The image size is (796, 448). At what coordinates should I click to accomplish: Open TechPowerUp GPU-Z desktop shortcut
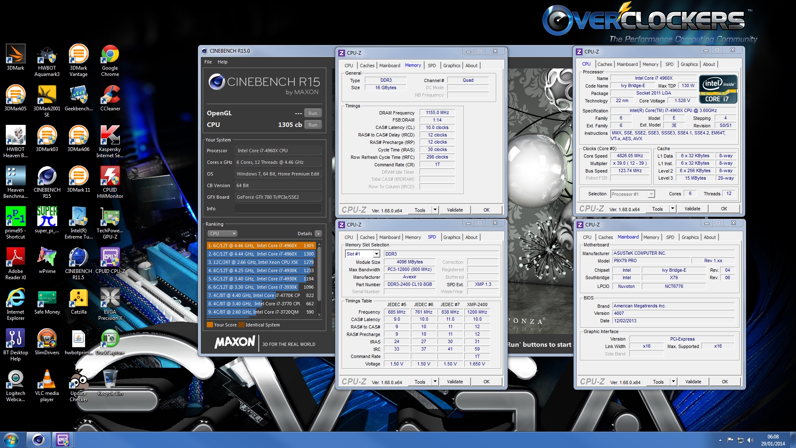point(110,223)
